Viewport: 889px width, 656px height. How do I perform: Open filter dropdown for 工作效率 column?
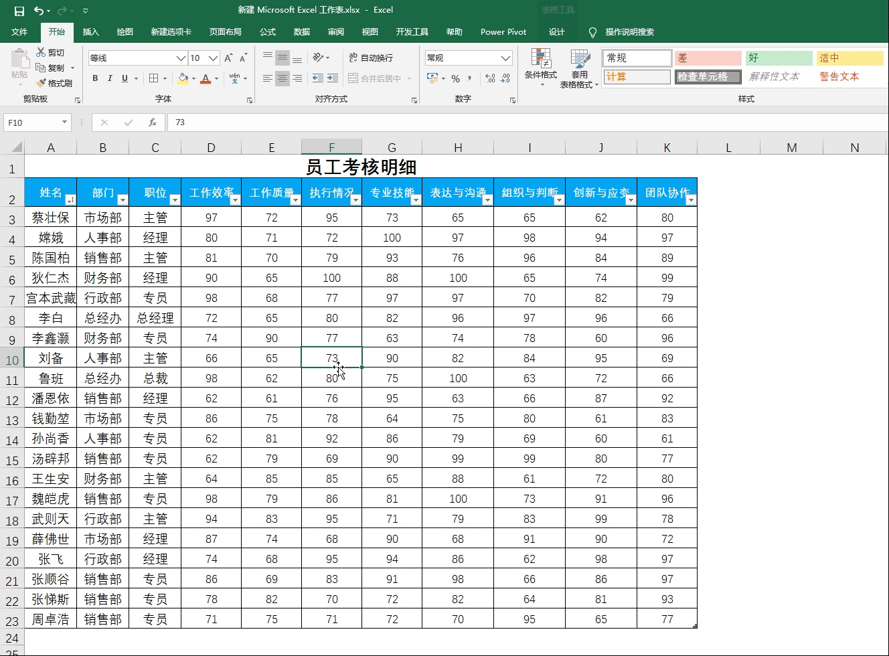point(235,199)
